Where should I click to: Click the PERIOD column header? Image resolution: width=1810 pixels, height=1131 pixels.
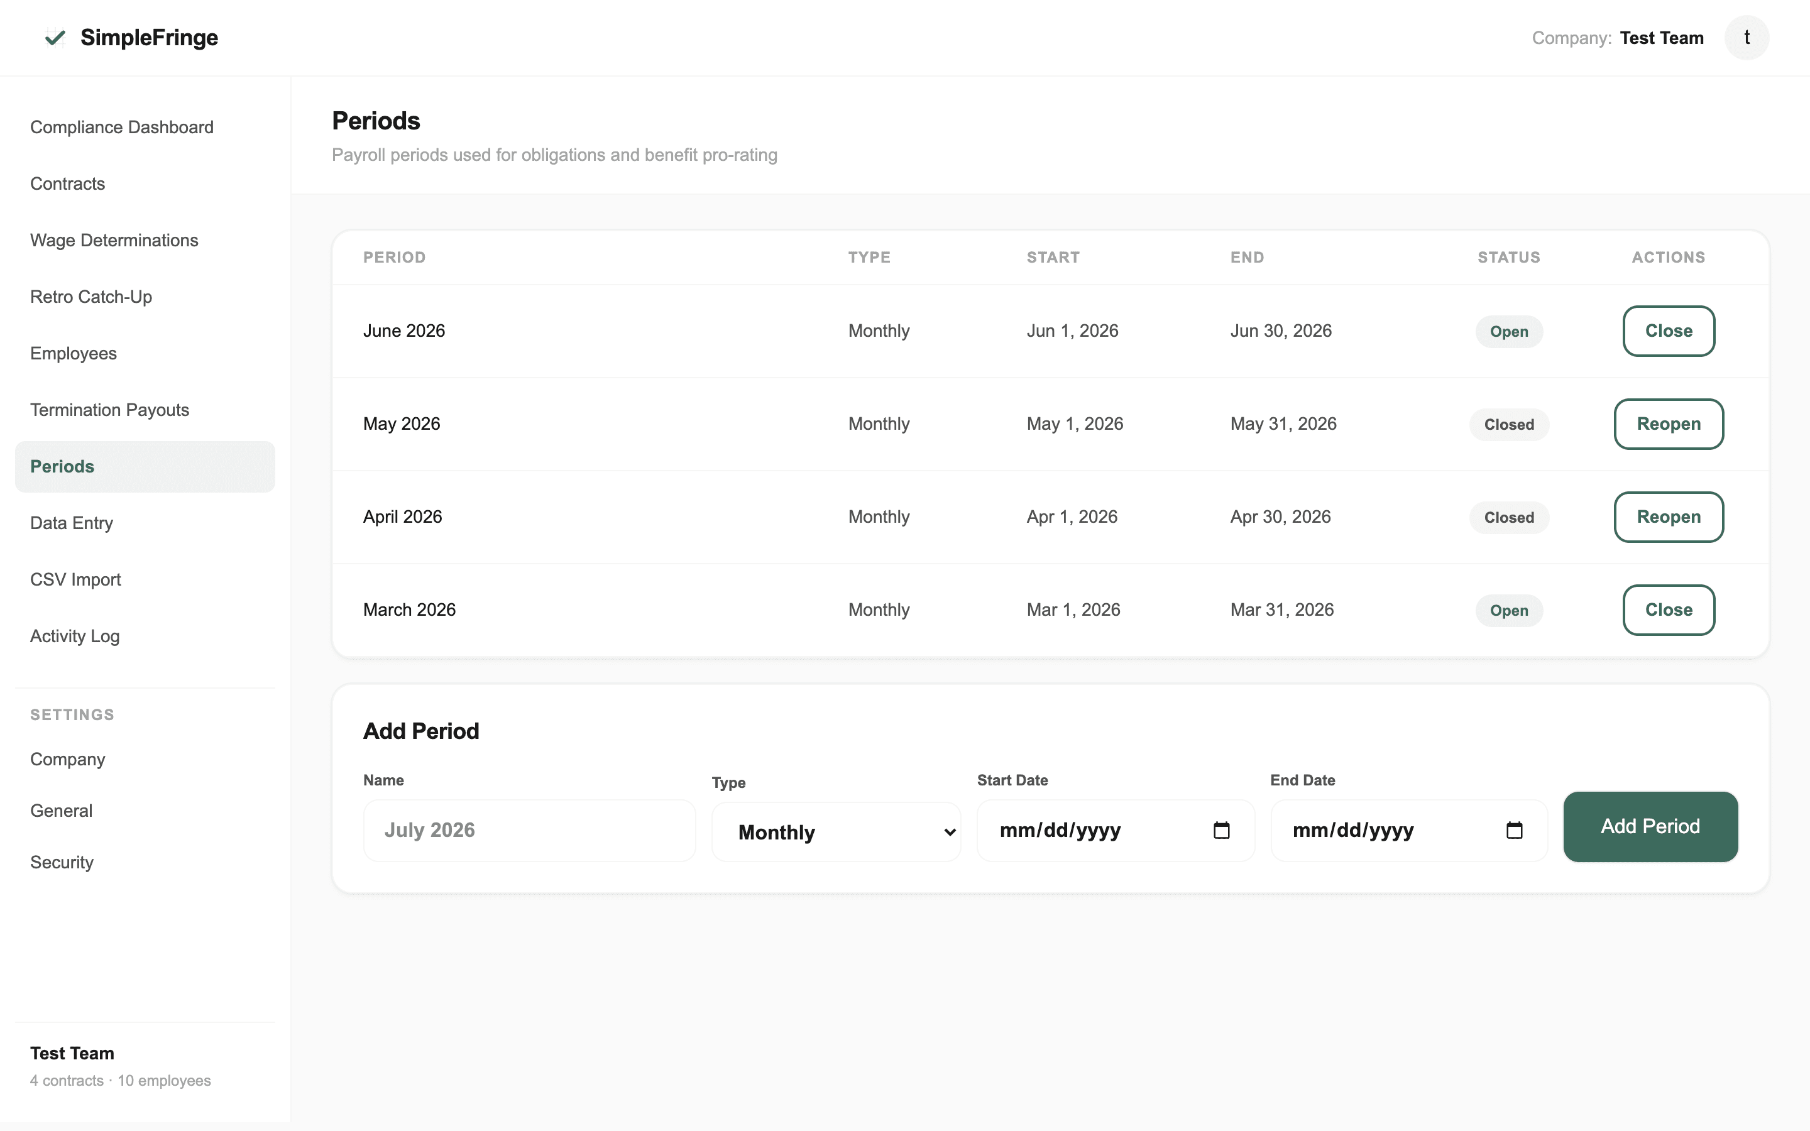[394, 258]
